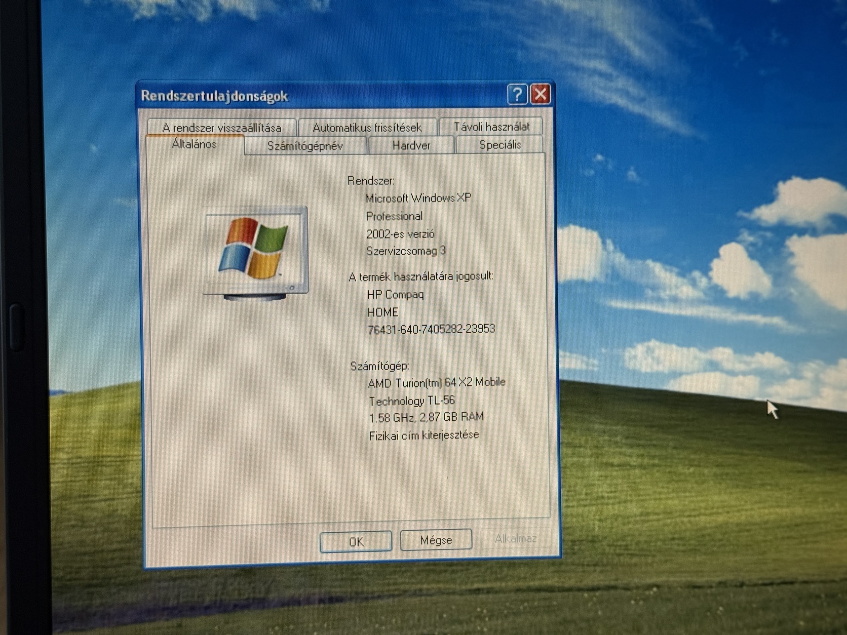Switch to the Speciális tab
This screenshot has height=635, width=847.
coord(500,145)
